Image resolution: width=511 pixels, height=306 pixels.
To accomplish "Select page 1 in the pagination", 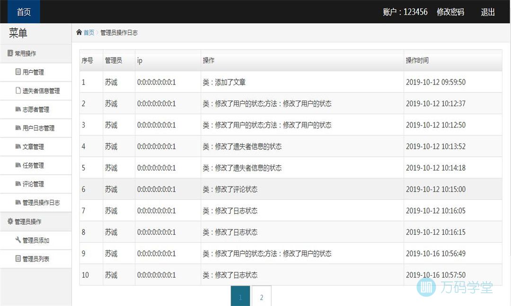I will pyautogui.click(x=240, y=297).
